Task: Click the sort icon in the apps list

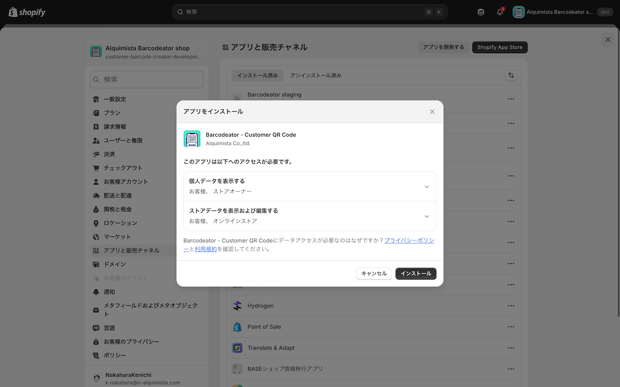Action: [x=511, y=75]
